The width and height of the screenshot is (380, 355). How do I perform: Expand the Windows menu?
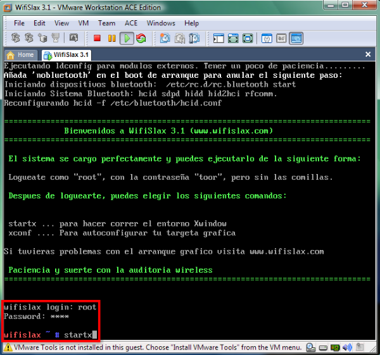point(161,23)
